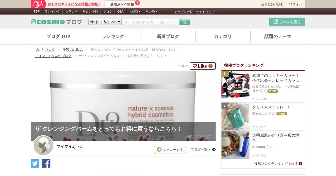Viewport: 336px width, 176px height.
Task: Click the 投稿ブログランキング heading
Action: pyautogui.click(x=244, y=65)
